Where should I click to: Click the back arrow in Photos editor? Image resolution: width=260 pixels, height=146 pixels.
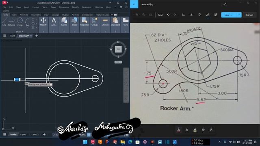pos(134,4)
